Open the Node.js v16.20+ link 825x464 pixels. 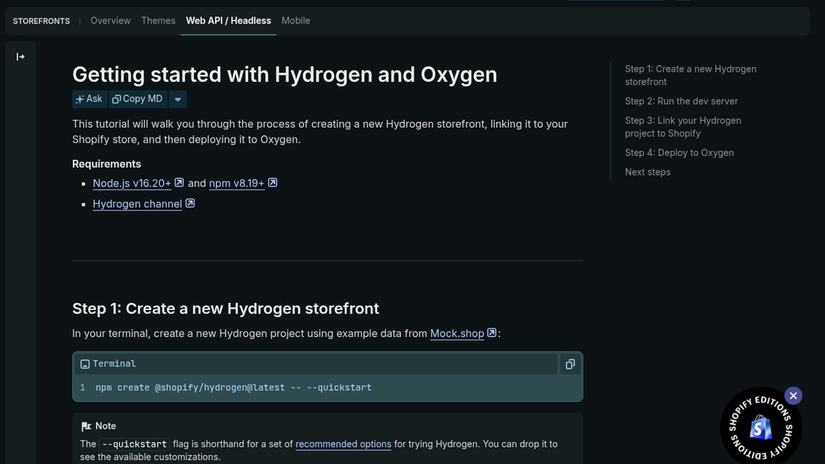pyautogui.click(x=132, y=183)
